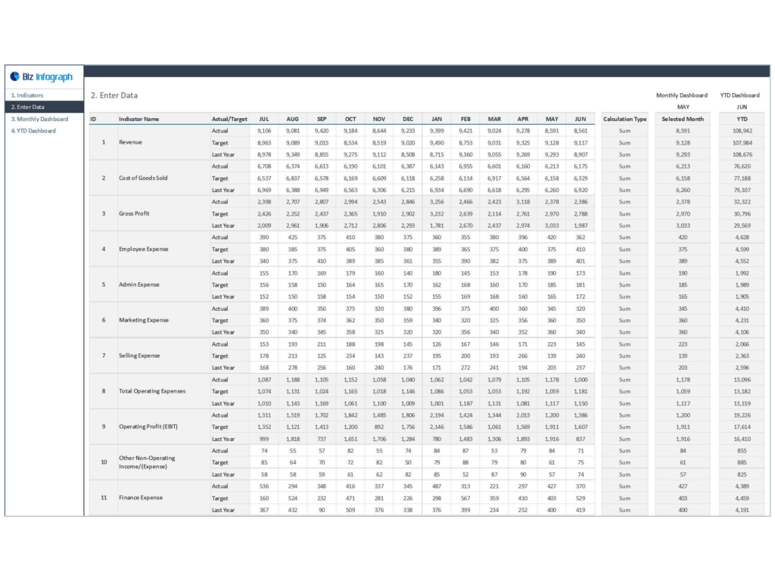This screenshot has width=775, height=581.
Task: Select the Selected Month column header
Action: click(x=683, y=119)
